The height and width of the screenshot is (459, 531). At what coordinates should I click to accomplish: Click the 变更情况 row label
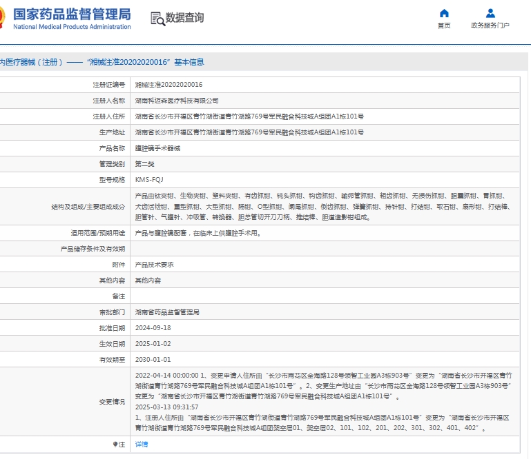(112, 402)
